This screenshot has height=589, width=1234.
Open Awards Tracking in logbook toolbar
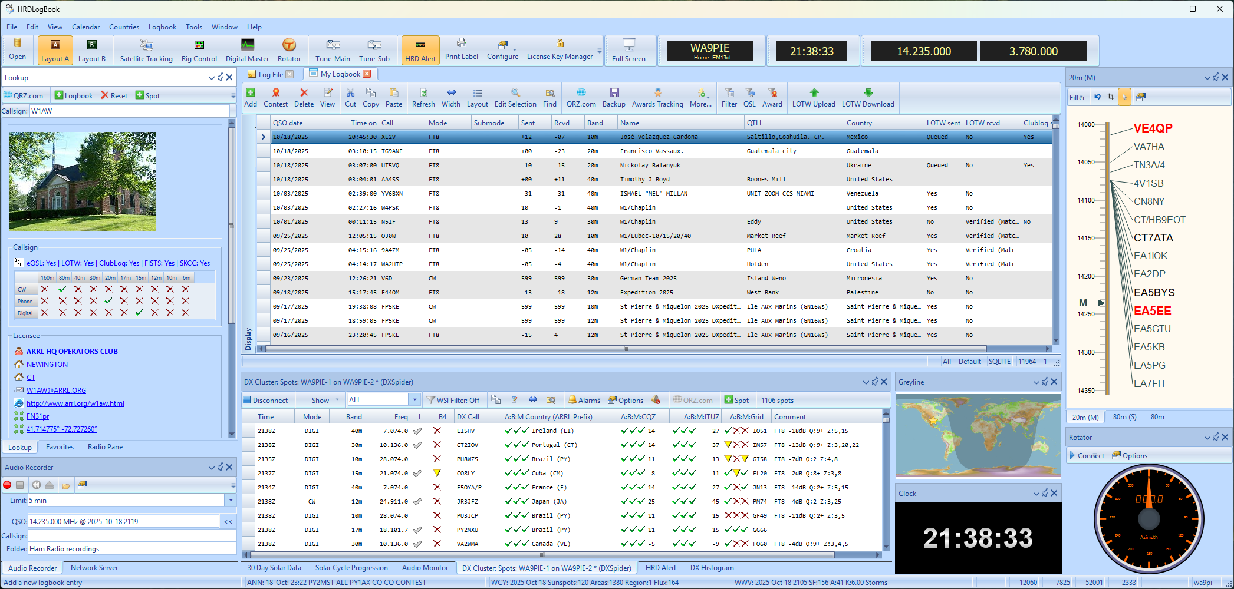(x=657, y=97)
